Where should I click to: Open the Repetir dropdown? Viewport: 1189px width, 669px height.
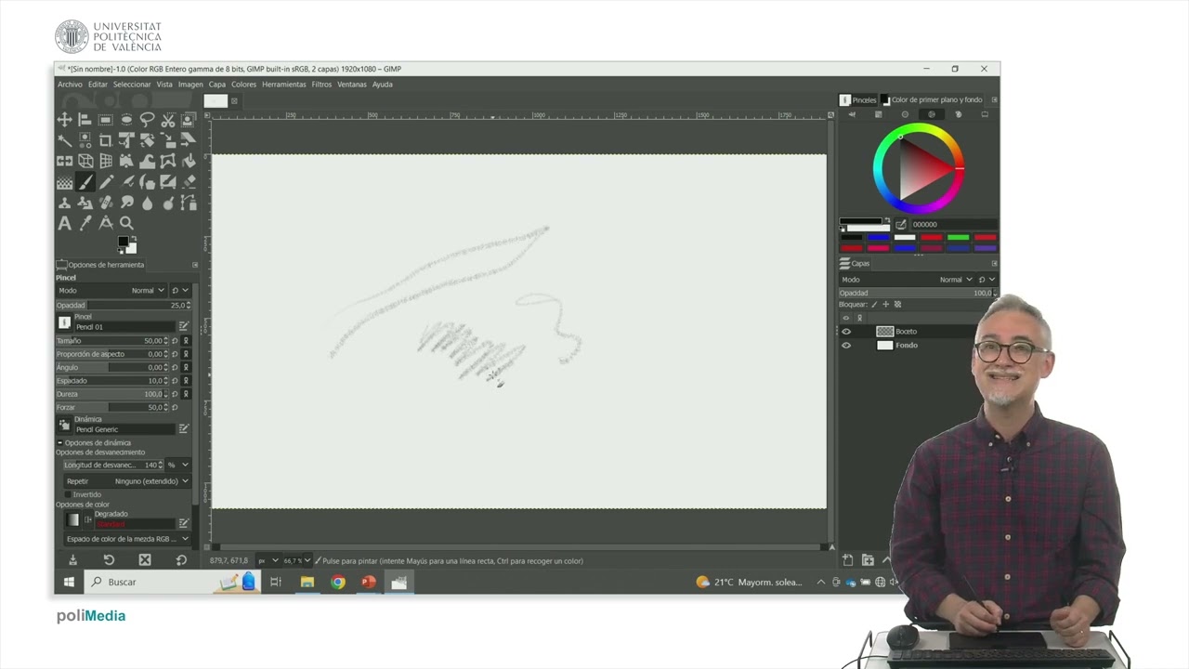[x=127, y=481]
